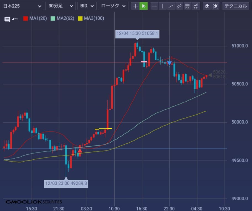Screen dimensions: 252x211
Task: Pick the trend line drawing tool
Action: click(171, 6)
